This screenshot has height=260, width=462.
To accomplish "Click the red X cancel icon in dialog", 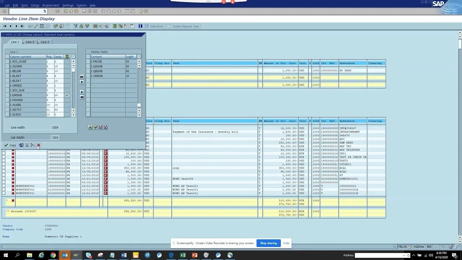I will (x=38, y=145).
